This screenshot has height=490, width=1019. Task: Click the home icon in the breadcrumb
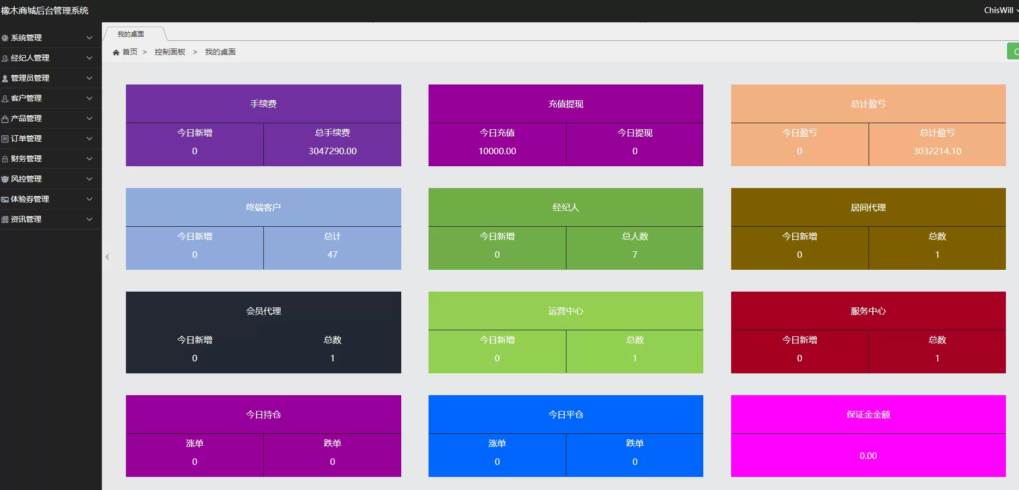point(116,52)
